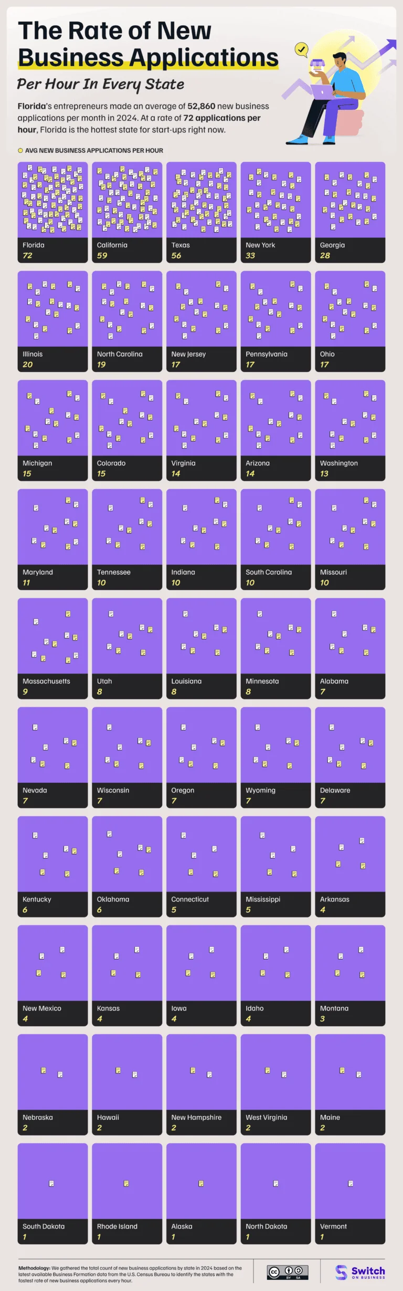
Task: Click the note icon in Rhode Island's card
Action: click(126, 1183)
